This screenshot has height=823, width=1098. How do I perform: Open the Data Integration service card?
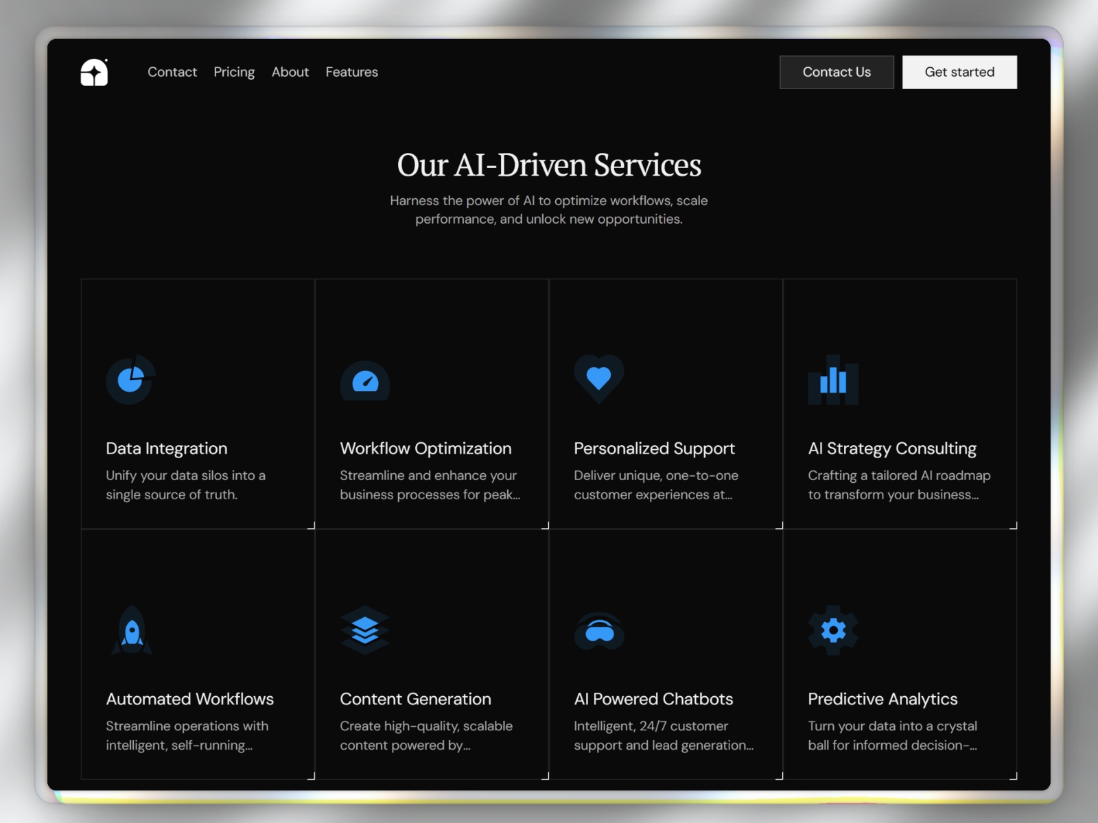tap(198, 403)
